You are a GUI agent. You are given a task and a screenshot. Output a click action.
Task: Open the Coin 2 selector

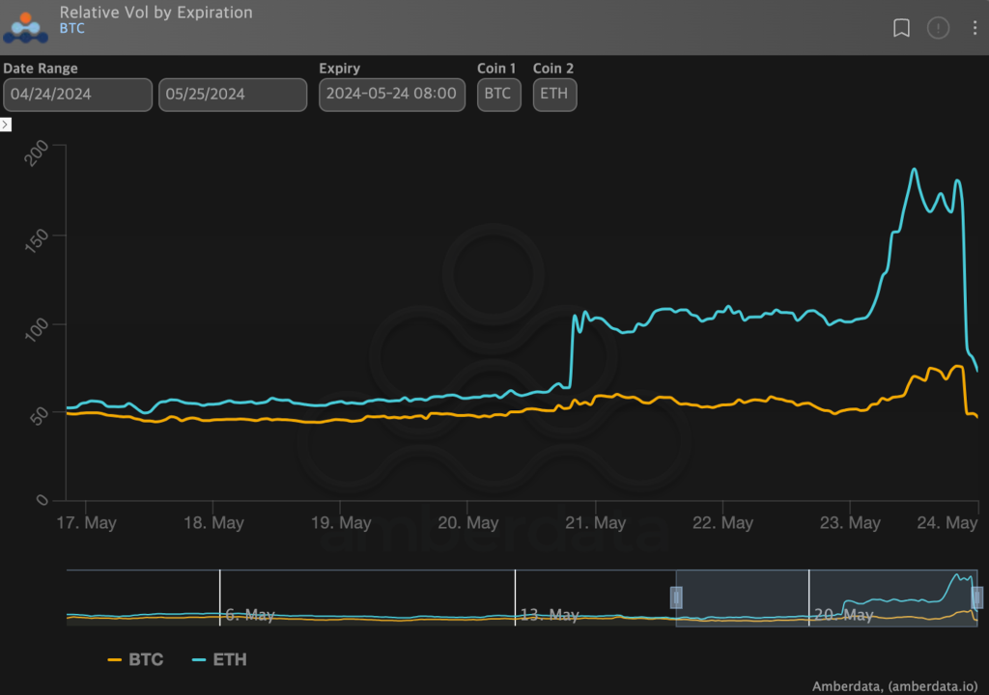[x=554, y=95]
